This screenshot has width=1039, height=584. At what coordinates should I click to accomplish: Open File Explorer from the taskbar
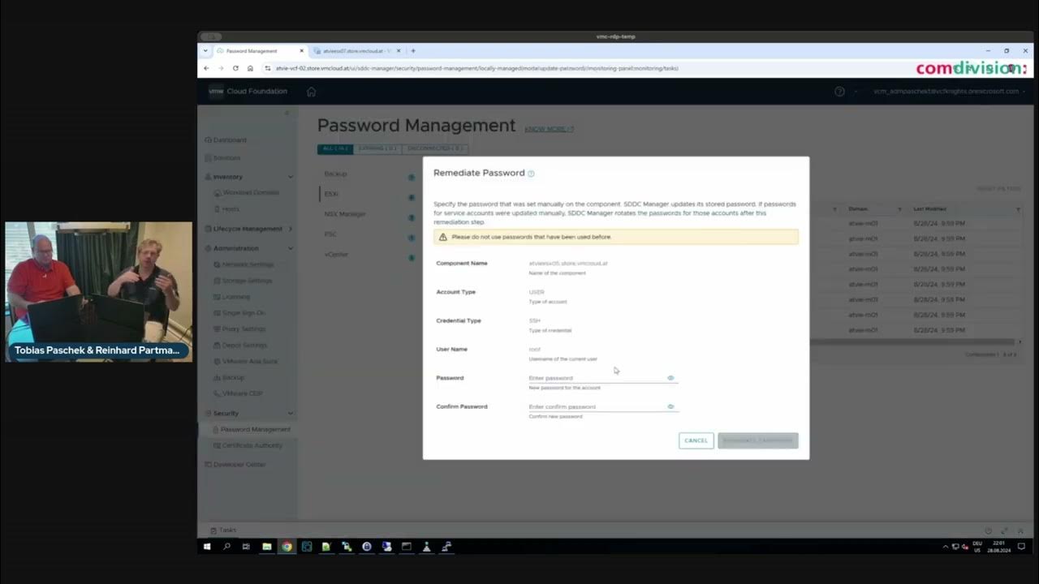click(266, 547)
